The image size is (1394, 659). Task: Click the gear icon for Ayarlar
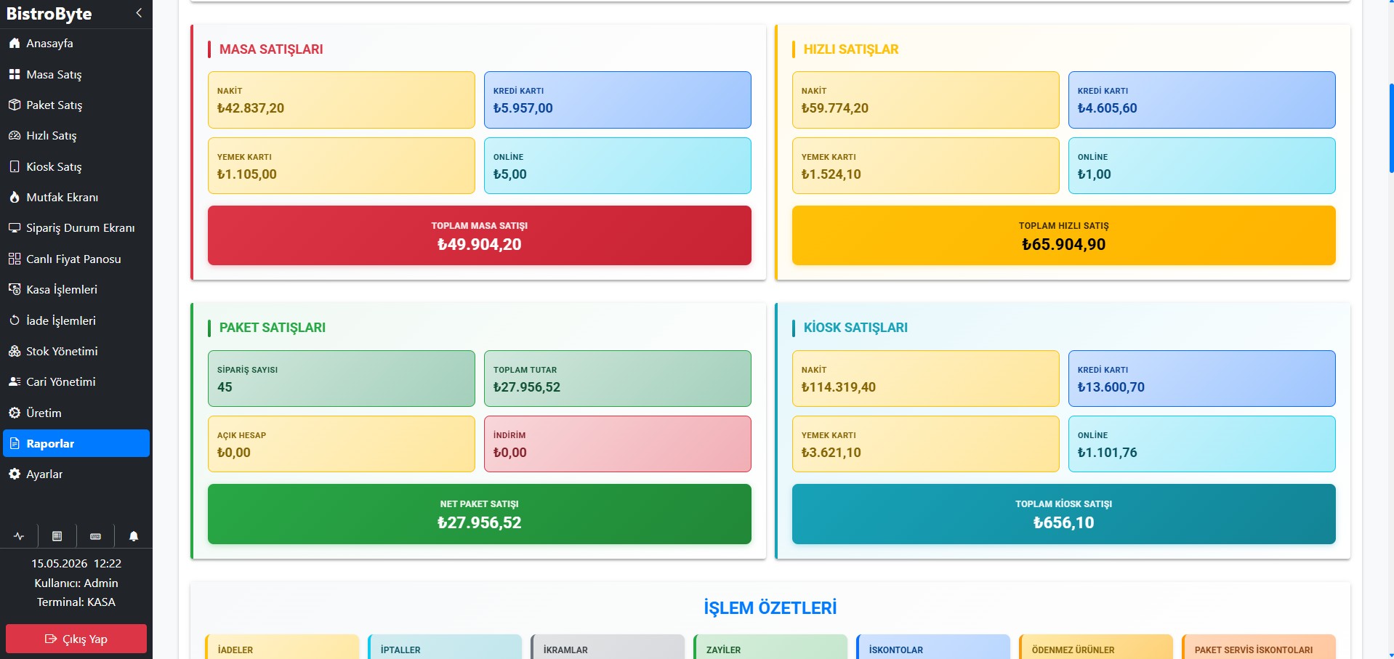point(15,474)
